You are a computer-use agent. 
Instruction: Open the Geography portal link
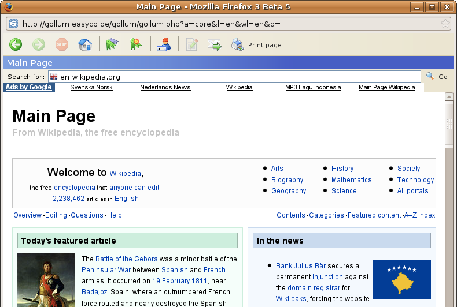pos(289,191)
